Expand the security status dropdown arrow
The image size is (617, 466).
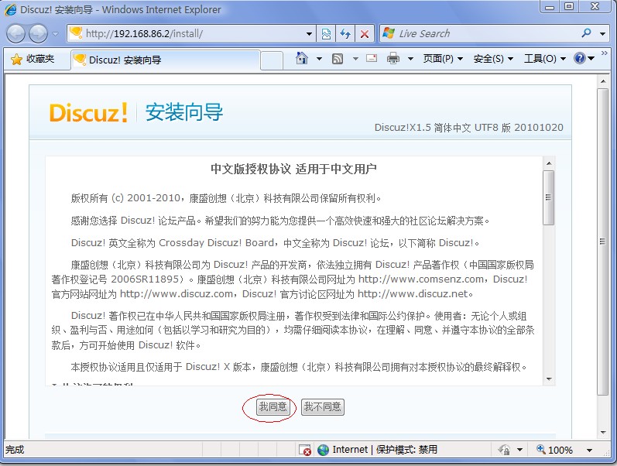(519, 450)
